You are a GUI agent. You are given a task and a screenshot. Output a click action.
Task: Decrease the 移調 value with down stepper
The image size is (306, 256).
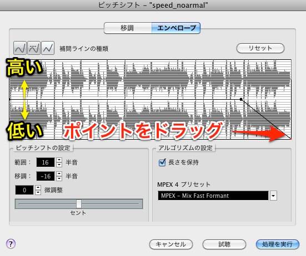point(59,178)
